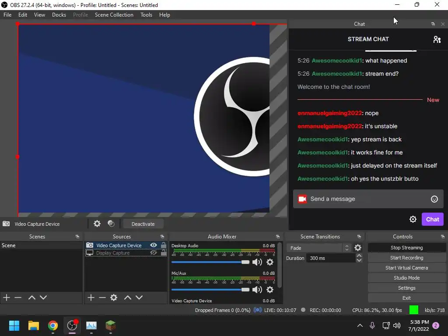Click the Audio Mixer vertical scrollbar
Image resolution: width=448 pixels, height=336 pixels.
pyautogui.click(x=280, y=265)
